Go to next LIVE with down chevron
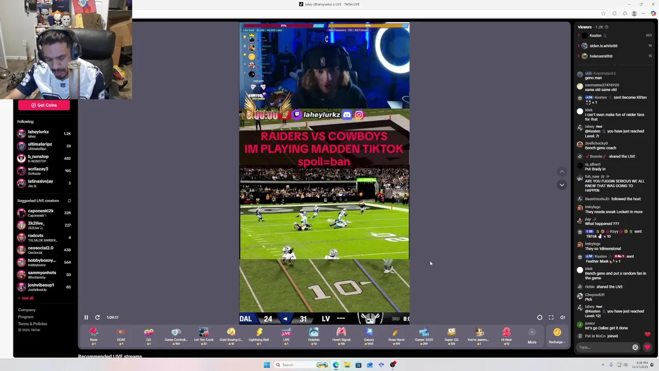Screen dimensions: 659x371 [562, 184]
